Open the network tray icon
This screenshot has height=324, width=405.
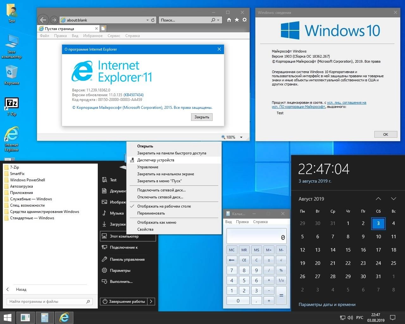pyautogui.click(x=342, y=318)
